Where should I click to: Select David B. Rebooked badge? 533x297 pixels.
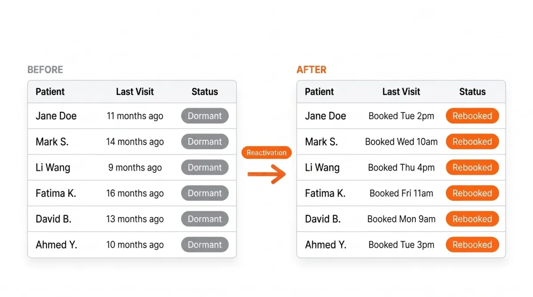(x=472, y=219)
